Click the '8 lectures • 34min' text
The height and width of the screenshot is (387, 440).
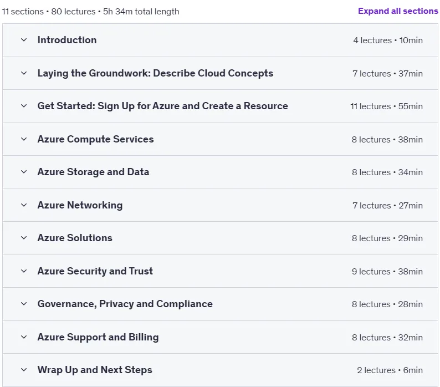pos(387,172)
